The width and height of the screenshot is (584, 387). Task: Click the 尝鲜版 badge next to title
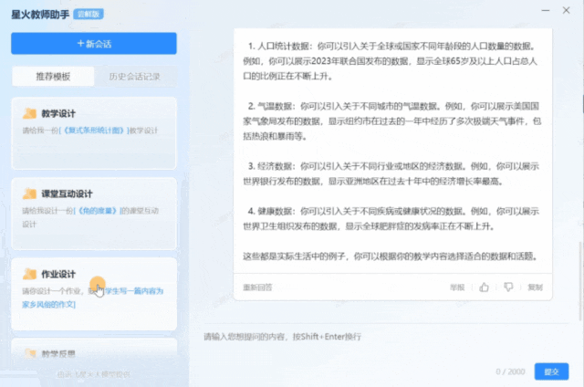point(89,15)
